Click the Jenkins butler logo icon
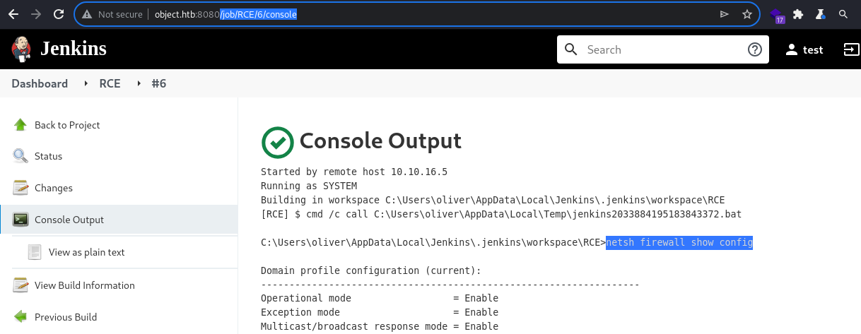 [x=21, y=49]
